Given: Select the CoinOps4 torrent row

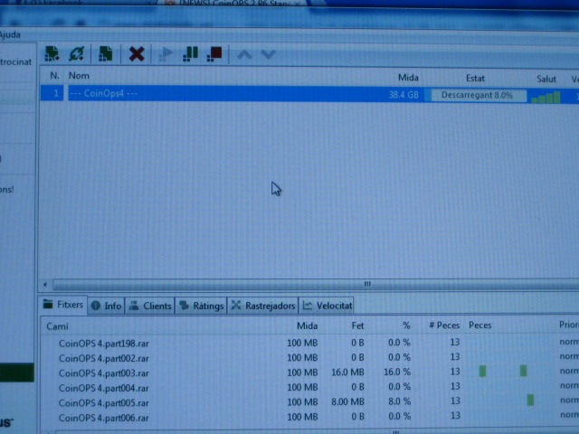Looking at the screenshot, I should click(309, 94).
